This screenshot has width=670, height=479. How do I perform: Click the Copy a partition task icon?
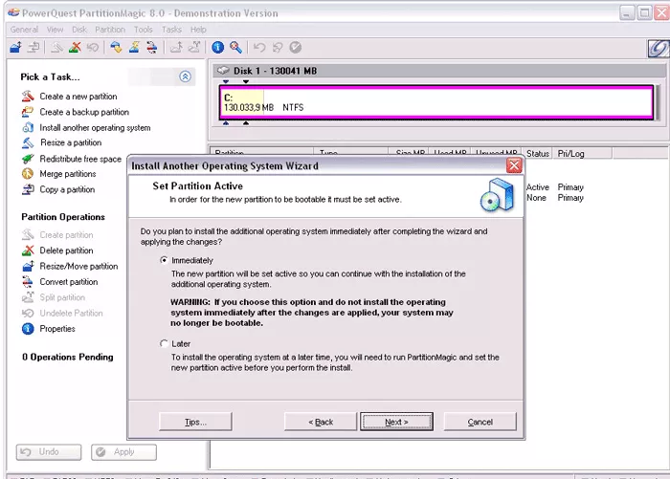[x=28, y=189]
